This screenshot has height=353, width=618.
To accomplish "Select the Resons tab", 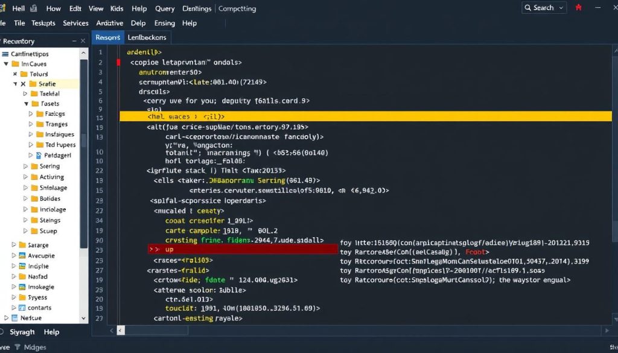I will point(107,37).
